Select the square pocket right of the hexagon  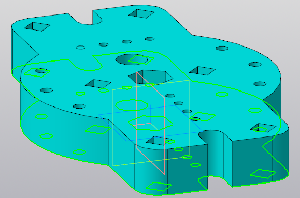pyautogui.click(x=202, y=71)
